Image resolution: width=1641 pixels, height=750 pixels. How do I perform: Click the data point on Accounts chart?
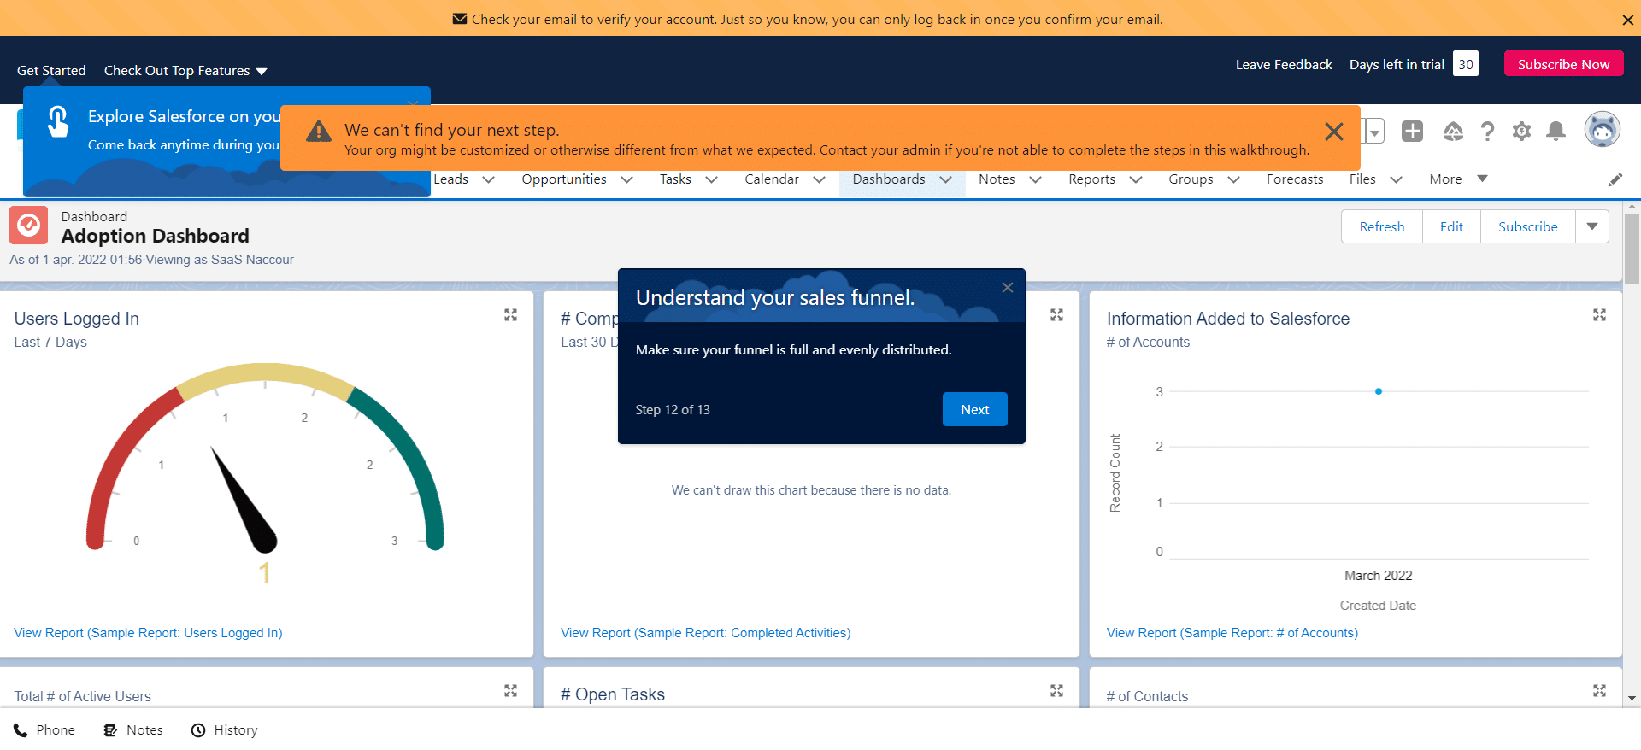pos(1378,391)
